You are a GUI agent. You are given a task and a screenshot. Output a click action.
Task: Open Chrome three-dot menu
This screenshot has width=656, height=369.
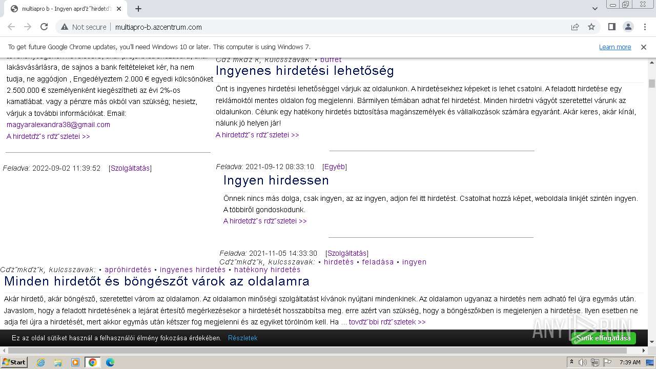[644, 27]
